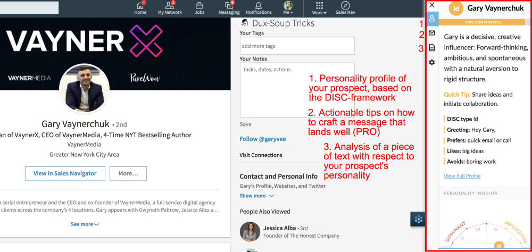The image size is (532, 252).
Task: Click View in Sales Navigator button
Action: (x=65, y=173)
